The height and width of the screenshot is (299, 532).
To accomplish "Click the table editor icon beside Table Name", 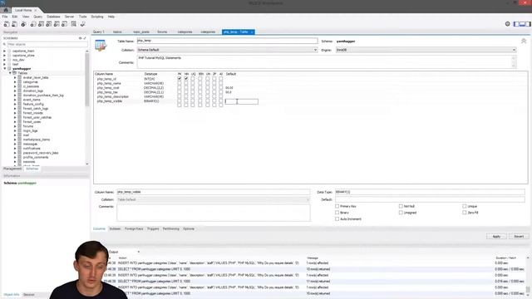I will click(101, 45).
